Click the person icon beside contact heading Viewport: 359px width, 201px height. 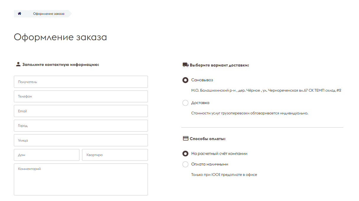[x=18, y=64]
